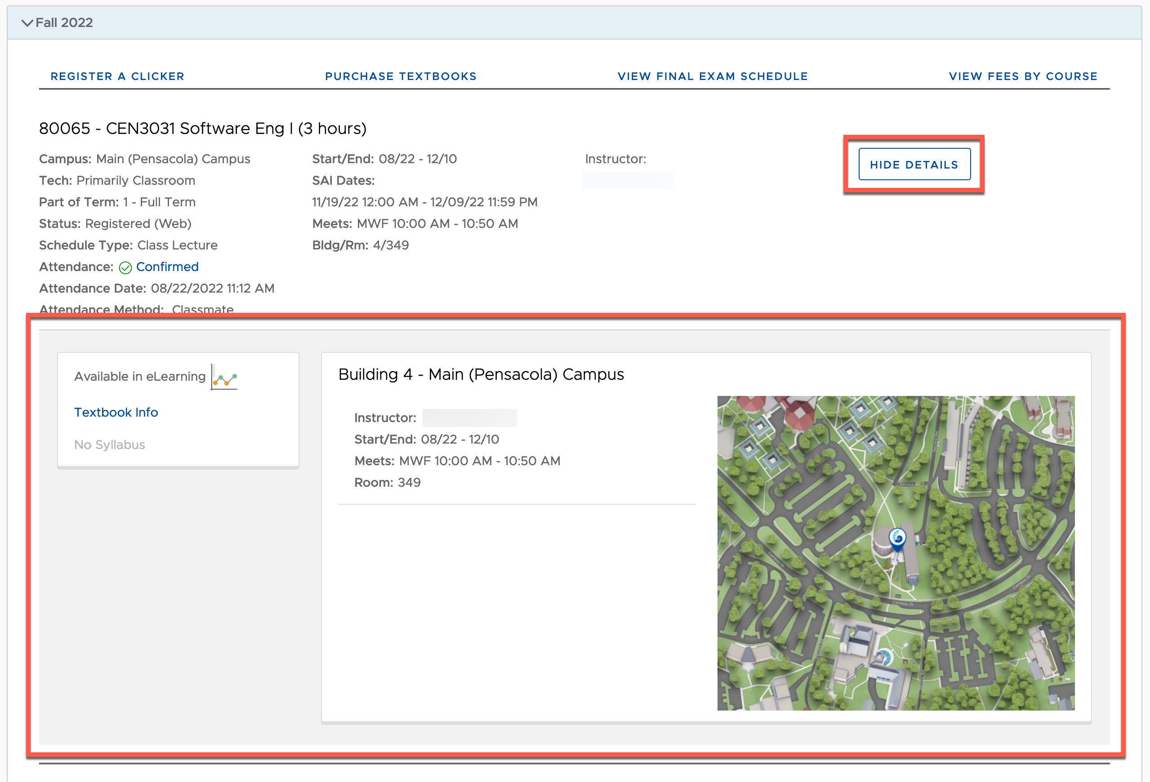Screen dimensions: 1150x782
Task: Click the SAI Dates range 11/19/22 - 12/09/22
Action: coord(424,202)
